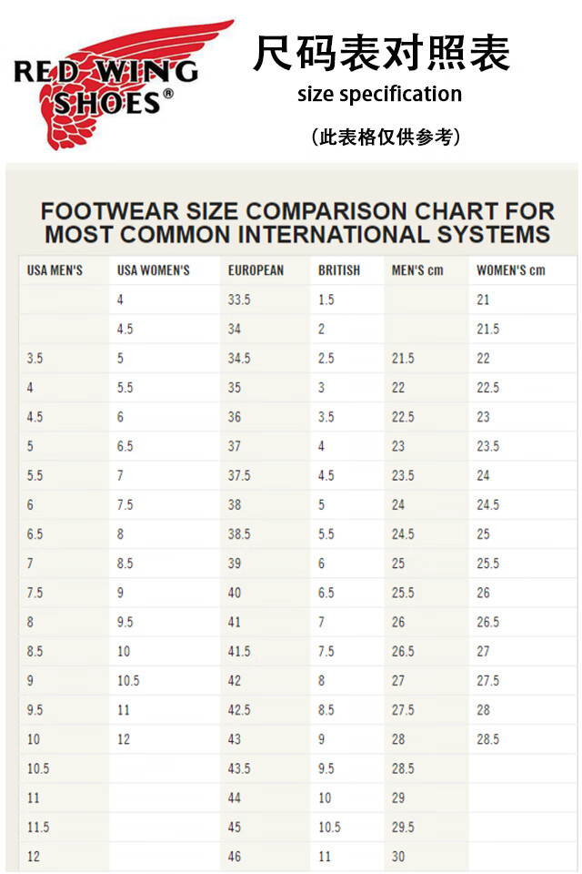The image size is (582, 874).
Task: Click European size 41.5 cell
Action: [x=239, y=652]
